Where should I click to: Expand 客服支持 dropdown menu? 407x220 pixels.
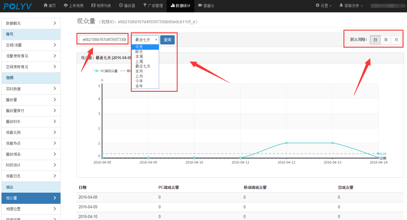point(351,6)
